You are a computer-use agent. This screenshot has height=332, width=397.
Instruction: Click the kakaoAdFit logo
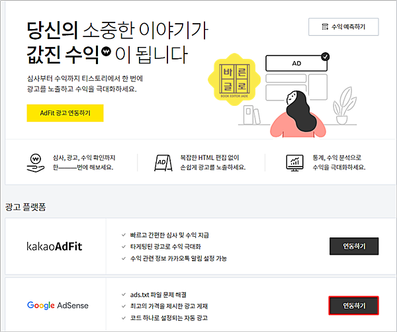(x=54, y=246)
